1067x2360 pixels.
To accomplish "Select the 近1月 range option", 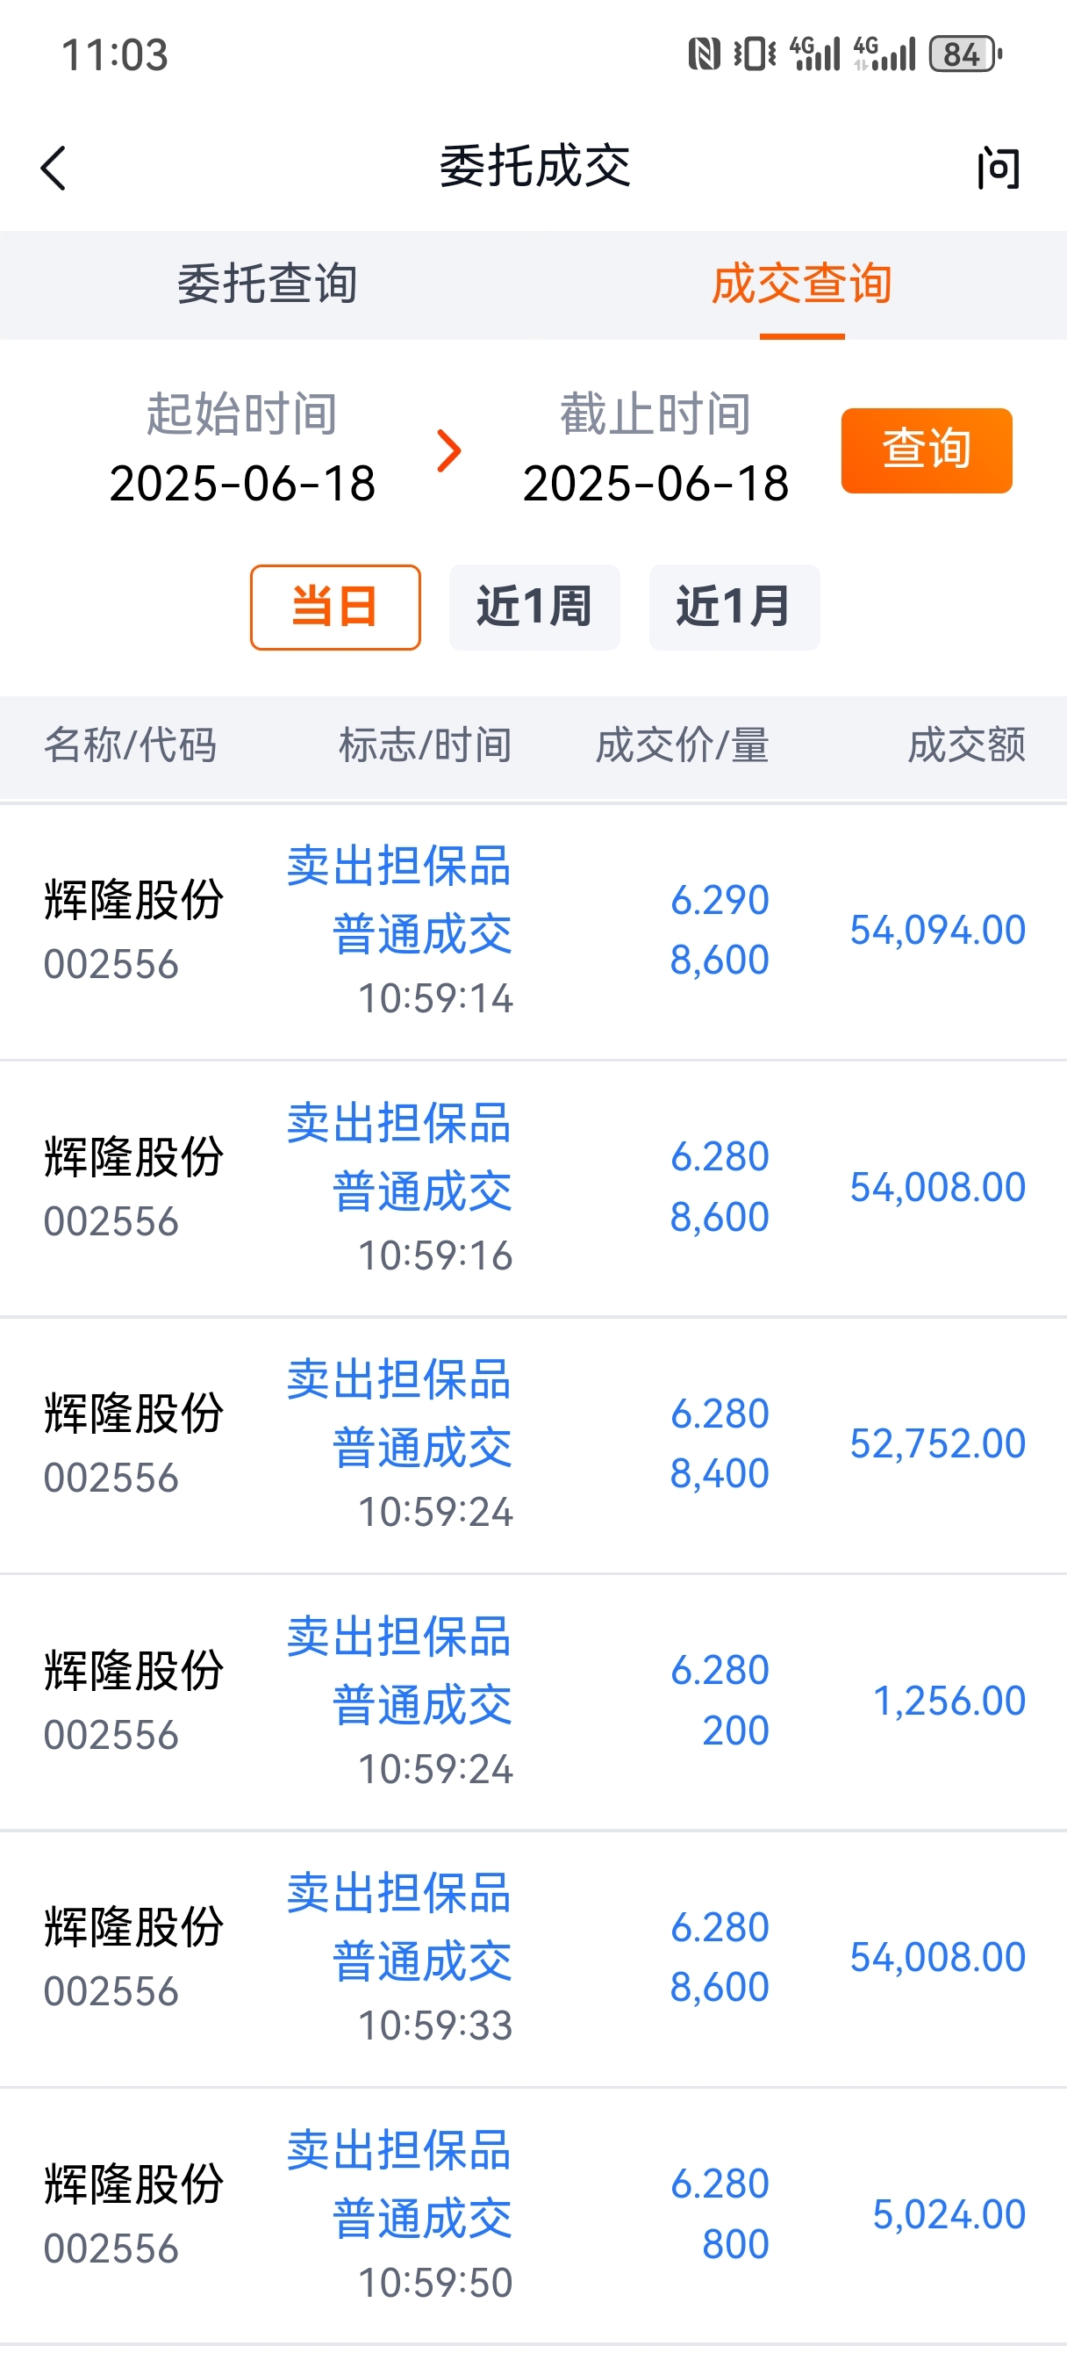I will [x=734, y=608].
